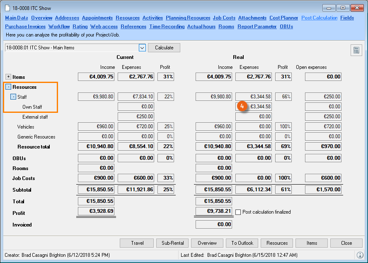The height and width of the screenshot is (263, 368).
Task: Open the Cost Planner tab
Action: (x=283, y=18)
